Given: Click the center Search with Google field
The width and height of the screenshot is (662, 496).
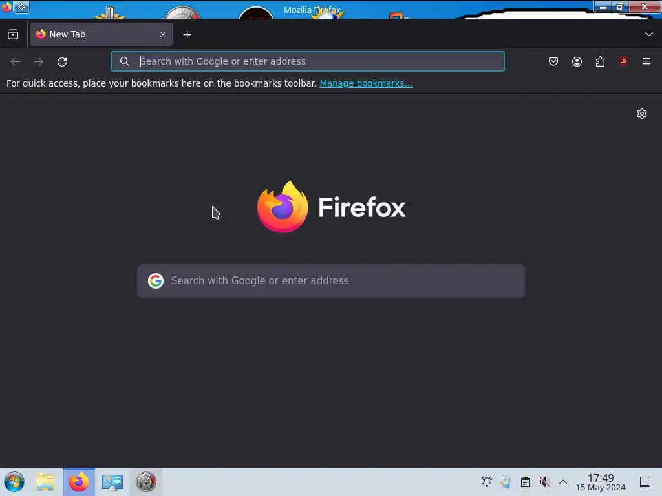Looking at the screenshot, I should (x=331, y=281).
